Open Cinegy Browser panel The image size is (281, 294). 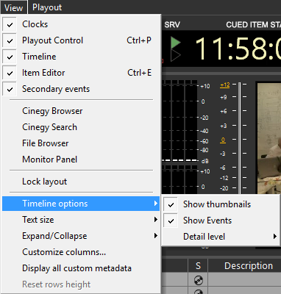[x=81, y=111]
